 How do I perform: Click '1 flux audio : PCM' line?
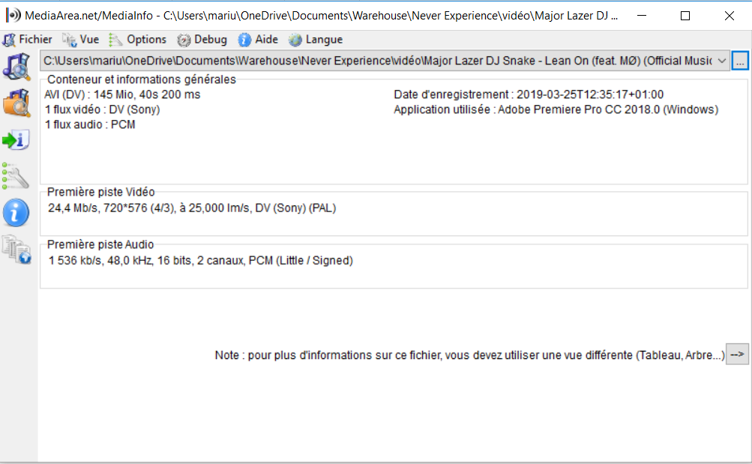(90, 124)
